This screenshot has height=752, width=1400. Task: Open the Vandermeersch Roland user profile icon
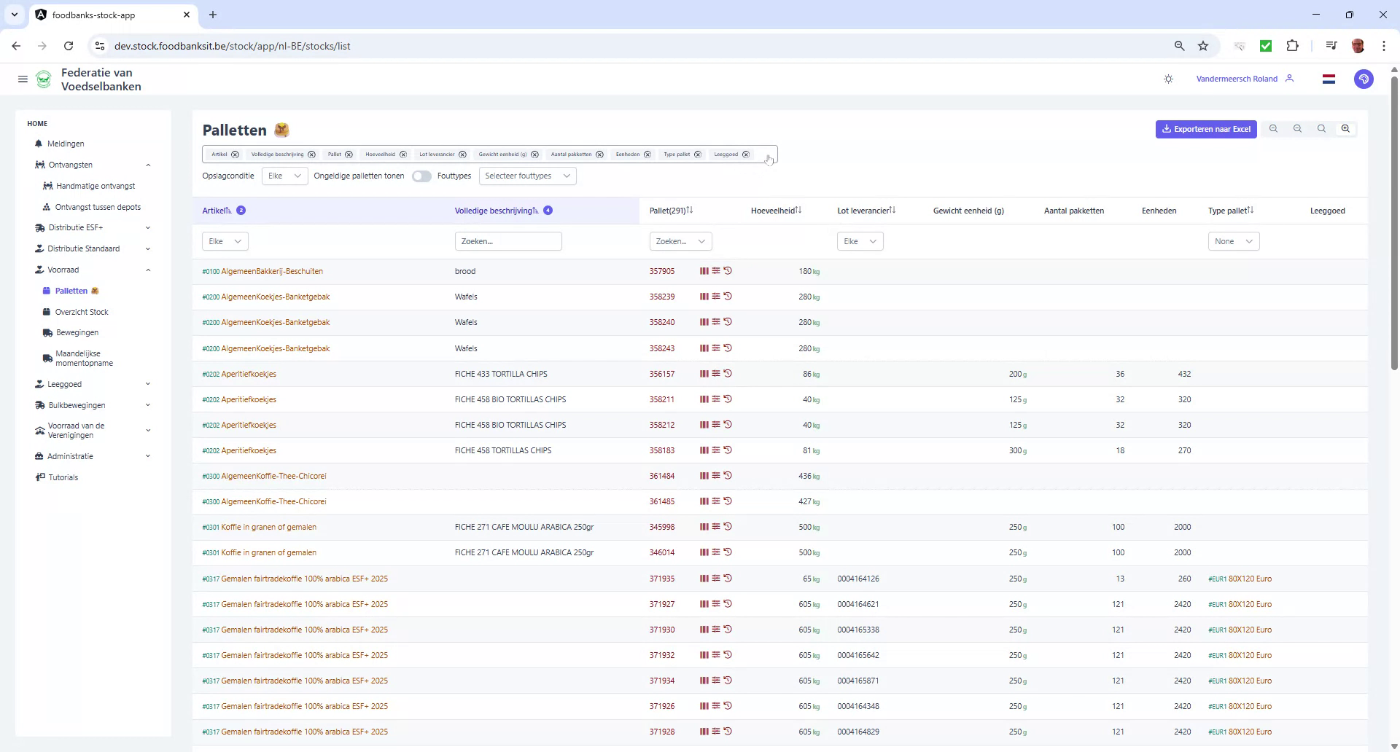(x=1289, y=79)
